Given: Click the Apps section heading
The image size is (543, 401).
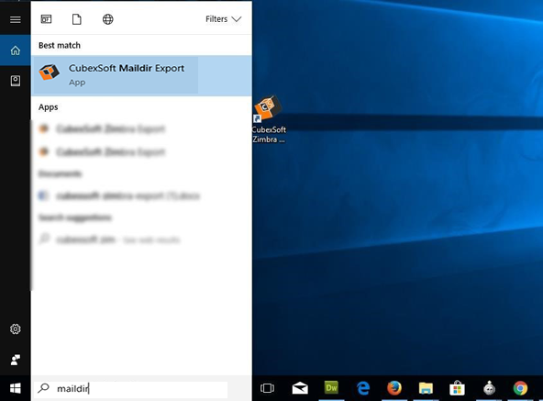Looking at the screenshot, I should coord(48,107).
